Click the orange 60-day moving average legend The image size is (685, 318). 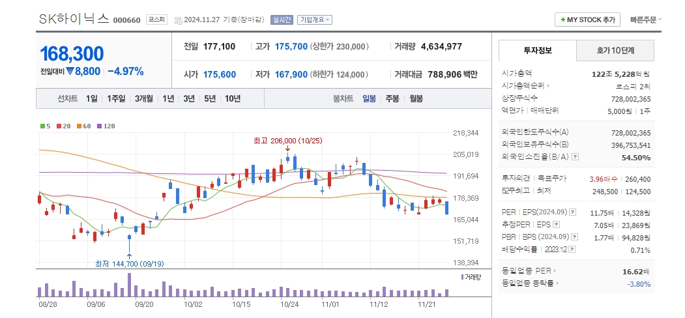click(83, 126)
